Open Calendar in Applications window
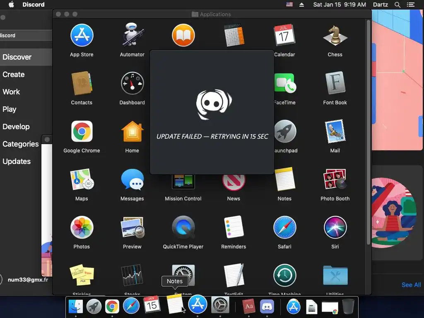The image size is (424, 318). pos(284,36)
